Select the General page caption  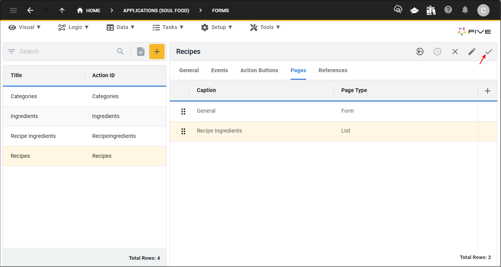coord(206,111)
